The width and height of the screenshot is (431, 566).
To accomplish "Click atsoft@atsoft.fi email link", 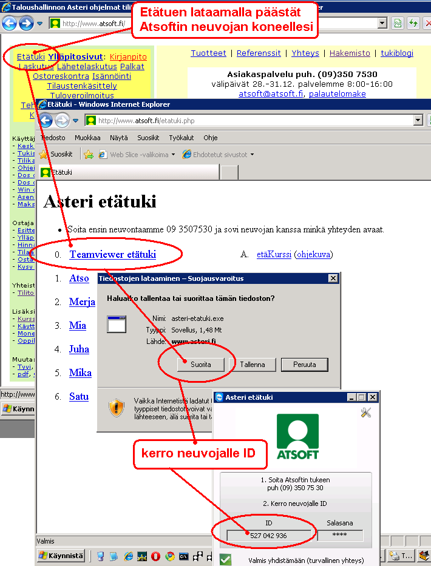I will click(x=271, y=94).
